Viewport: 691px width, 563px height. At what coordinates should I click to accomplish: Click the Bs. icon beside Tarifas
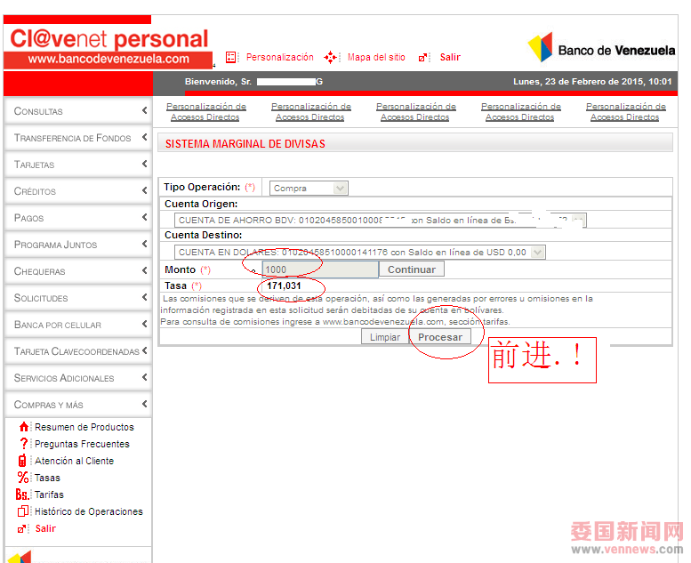pyautogui.click(x=22, y=495)
